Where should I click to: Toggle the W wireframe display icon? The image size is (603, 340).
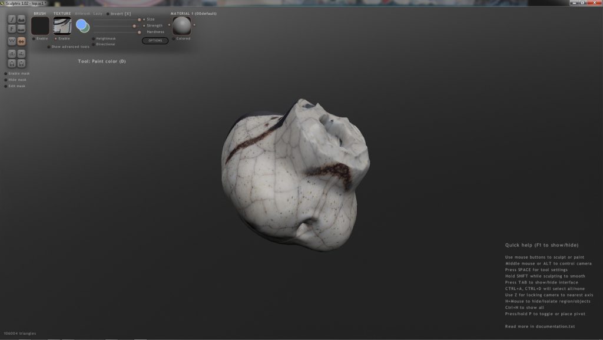(12, 41)
